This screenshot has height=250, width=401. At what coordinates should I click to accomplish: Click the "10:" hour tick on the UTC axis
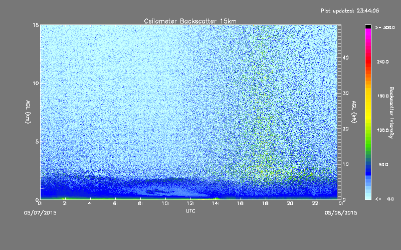pyautogui.click(x=165, y=203)
